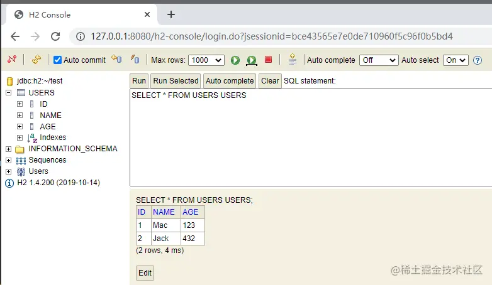Click the Users group icon in tree
The image size is (492, 285).
pos(21,171)
